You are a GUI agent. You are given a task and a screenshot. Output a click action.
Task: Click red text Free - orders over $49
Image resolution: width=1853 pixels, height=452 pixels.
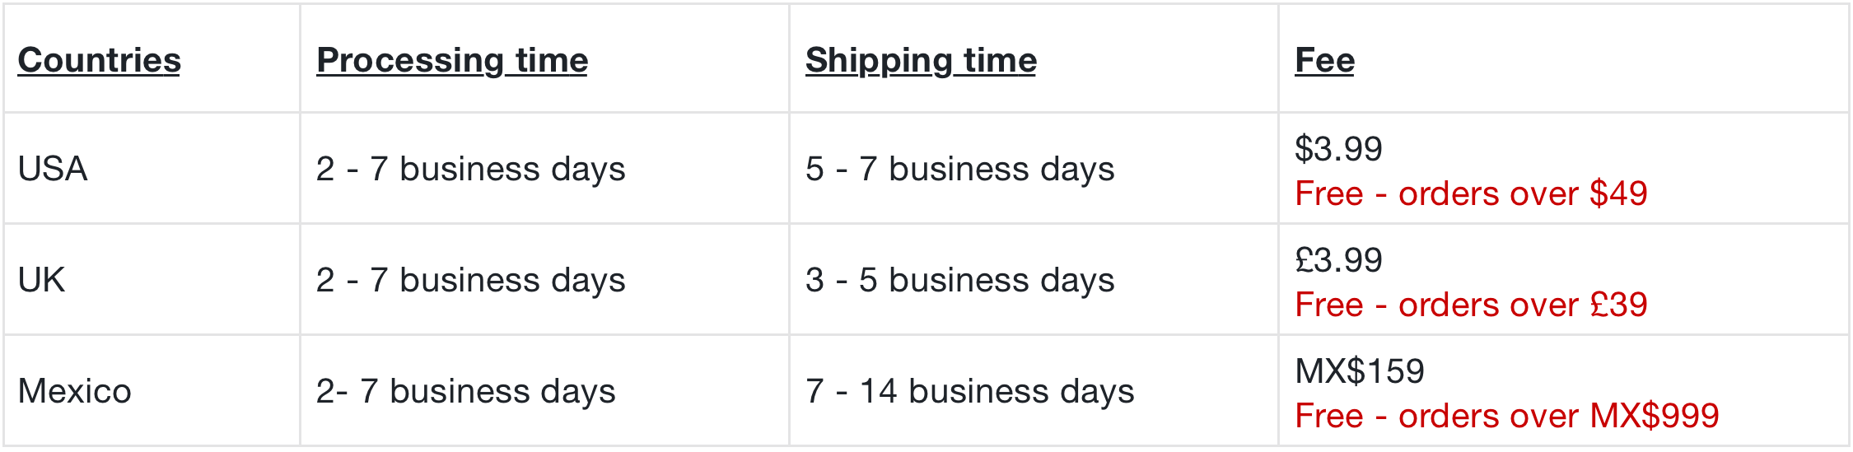click(x=1471, y=193)
